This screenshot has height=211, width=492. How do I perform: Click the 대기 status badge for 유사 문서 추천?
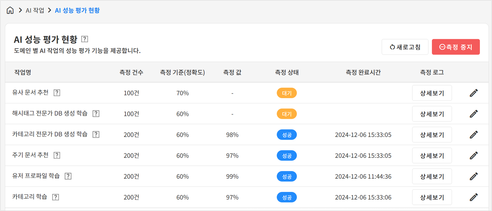pyautogui.click(x=287, y=93)
